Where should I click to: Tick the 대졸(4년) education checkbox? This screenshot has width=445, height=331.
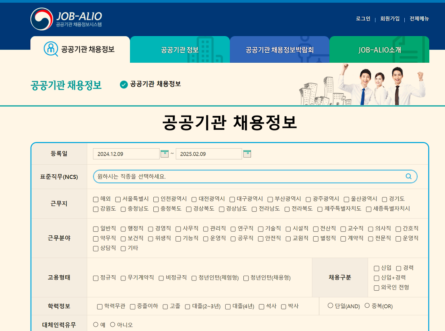(228, 307)
